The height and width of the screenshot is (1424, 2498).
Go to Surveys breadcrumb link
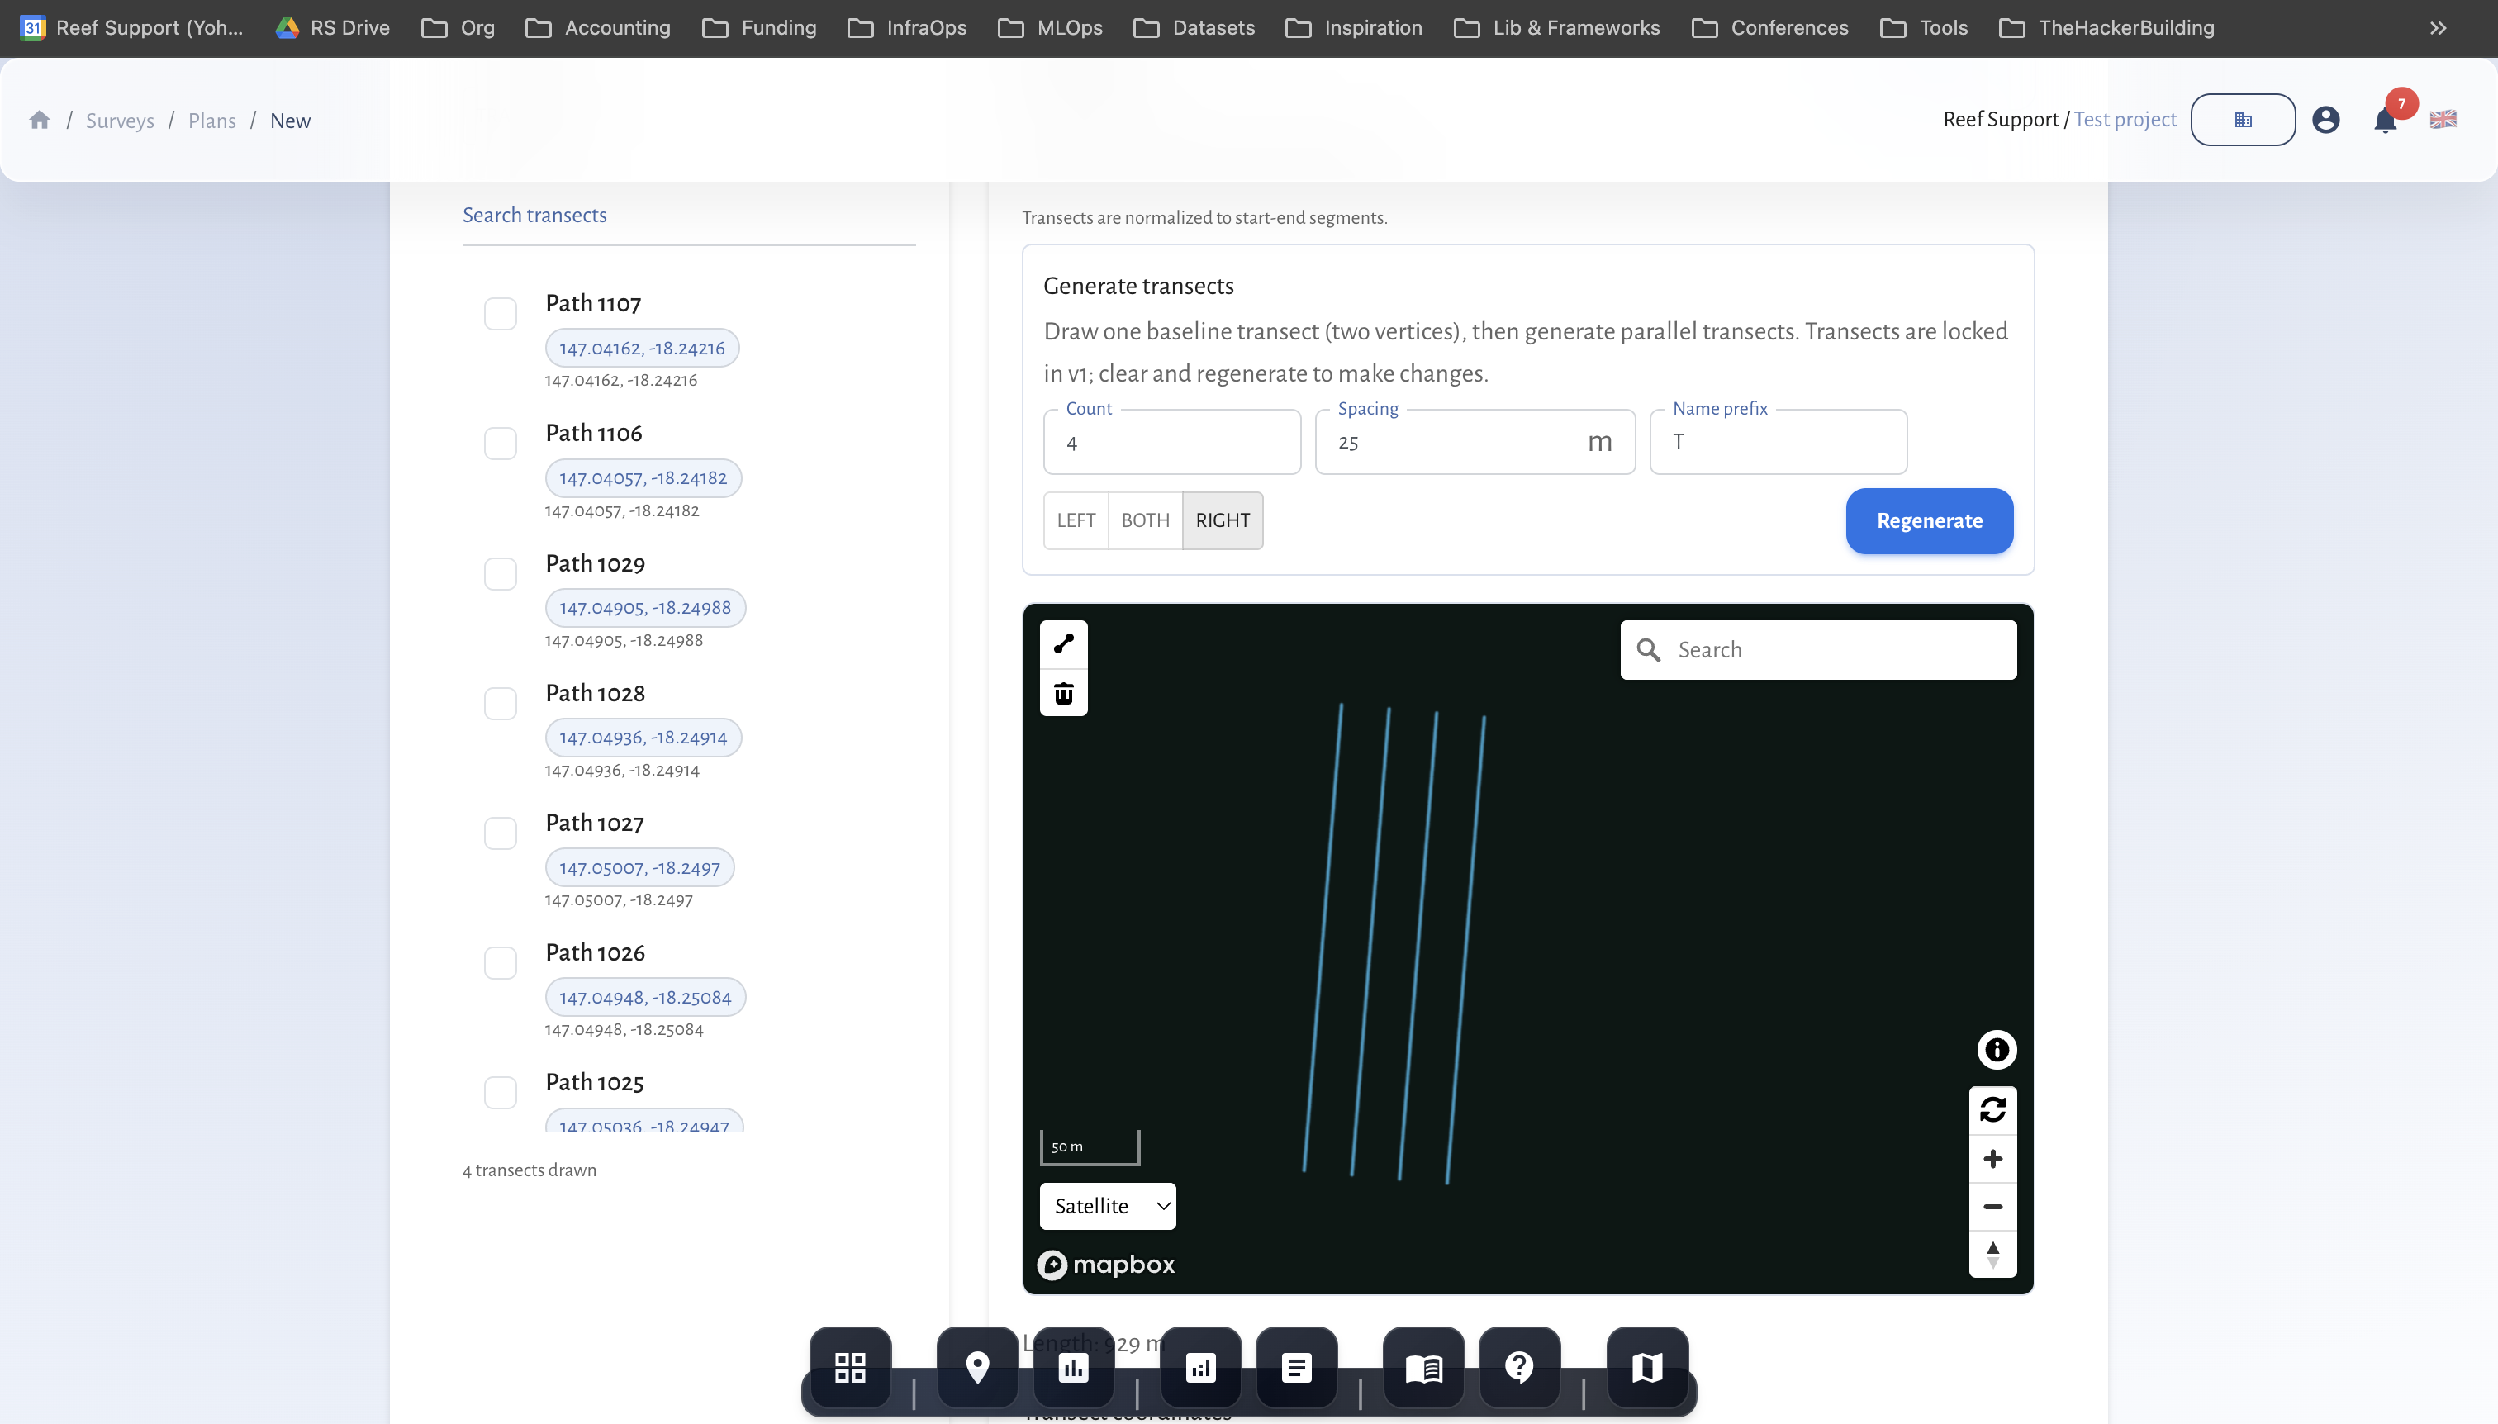point(119,121)
